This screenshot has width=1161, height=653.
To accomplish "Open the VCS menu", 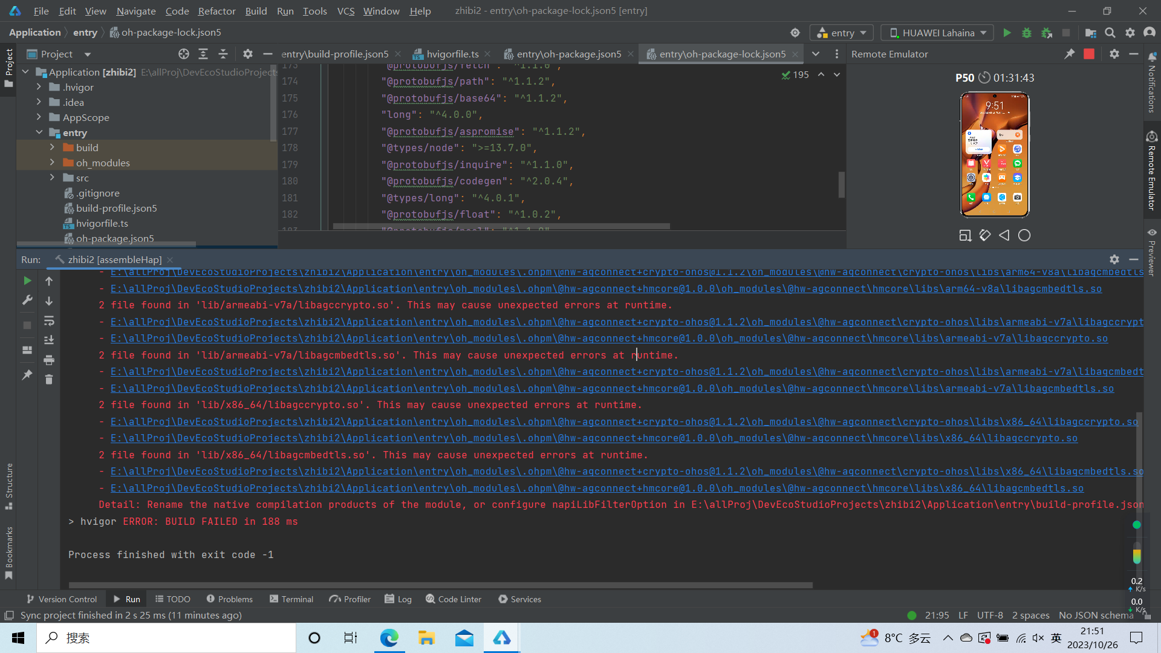I will pyautogui.click(x=345, y=11).
